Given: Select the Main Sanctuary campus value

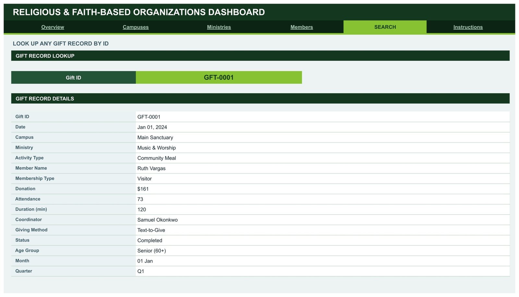Looking at the screenshot, I should (x=155, y=138).
